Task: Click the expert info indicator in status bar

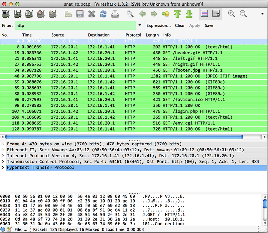Action: 3,229
